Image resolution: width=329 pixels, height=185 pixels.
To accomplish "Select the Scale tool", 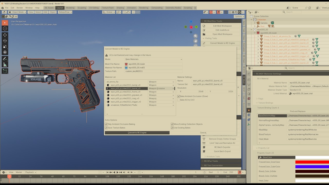I will pos(5,47).
